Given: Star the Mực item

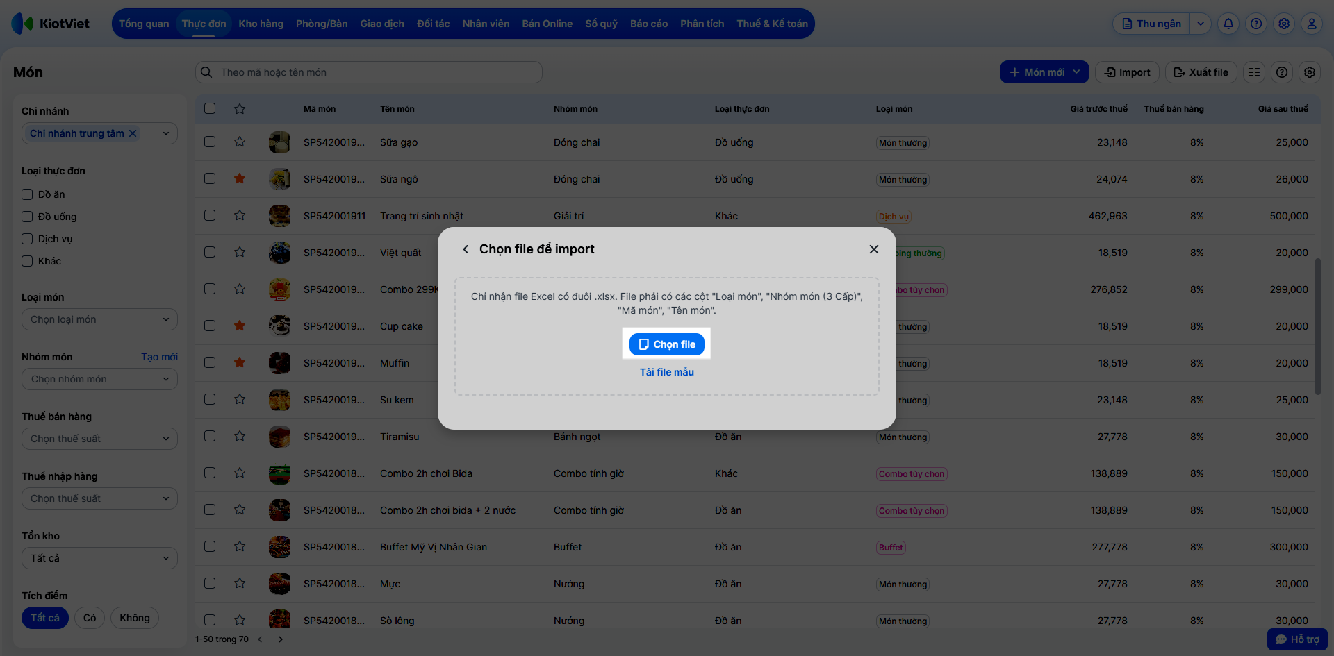Looking at the screenshot, I should [240, 583].
